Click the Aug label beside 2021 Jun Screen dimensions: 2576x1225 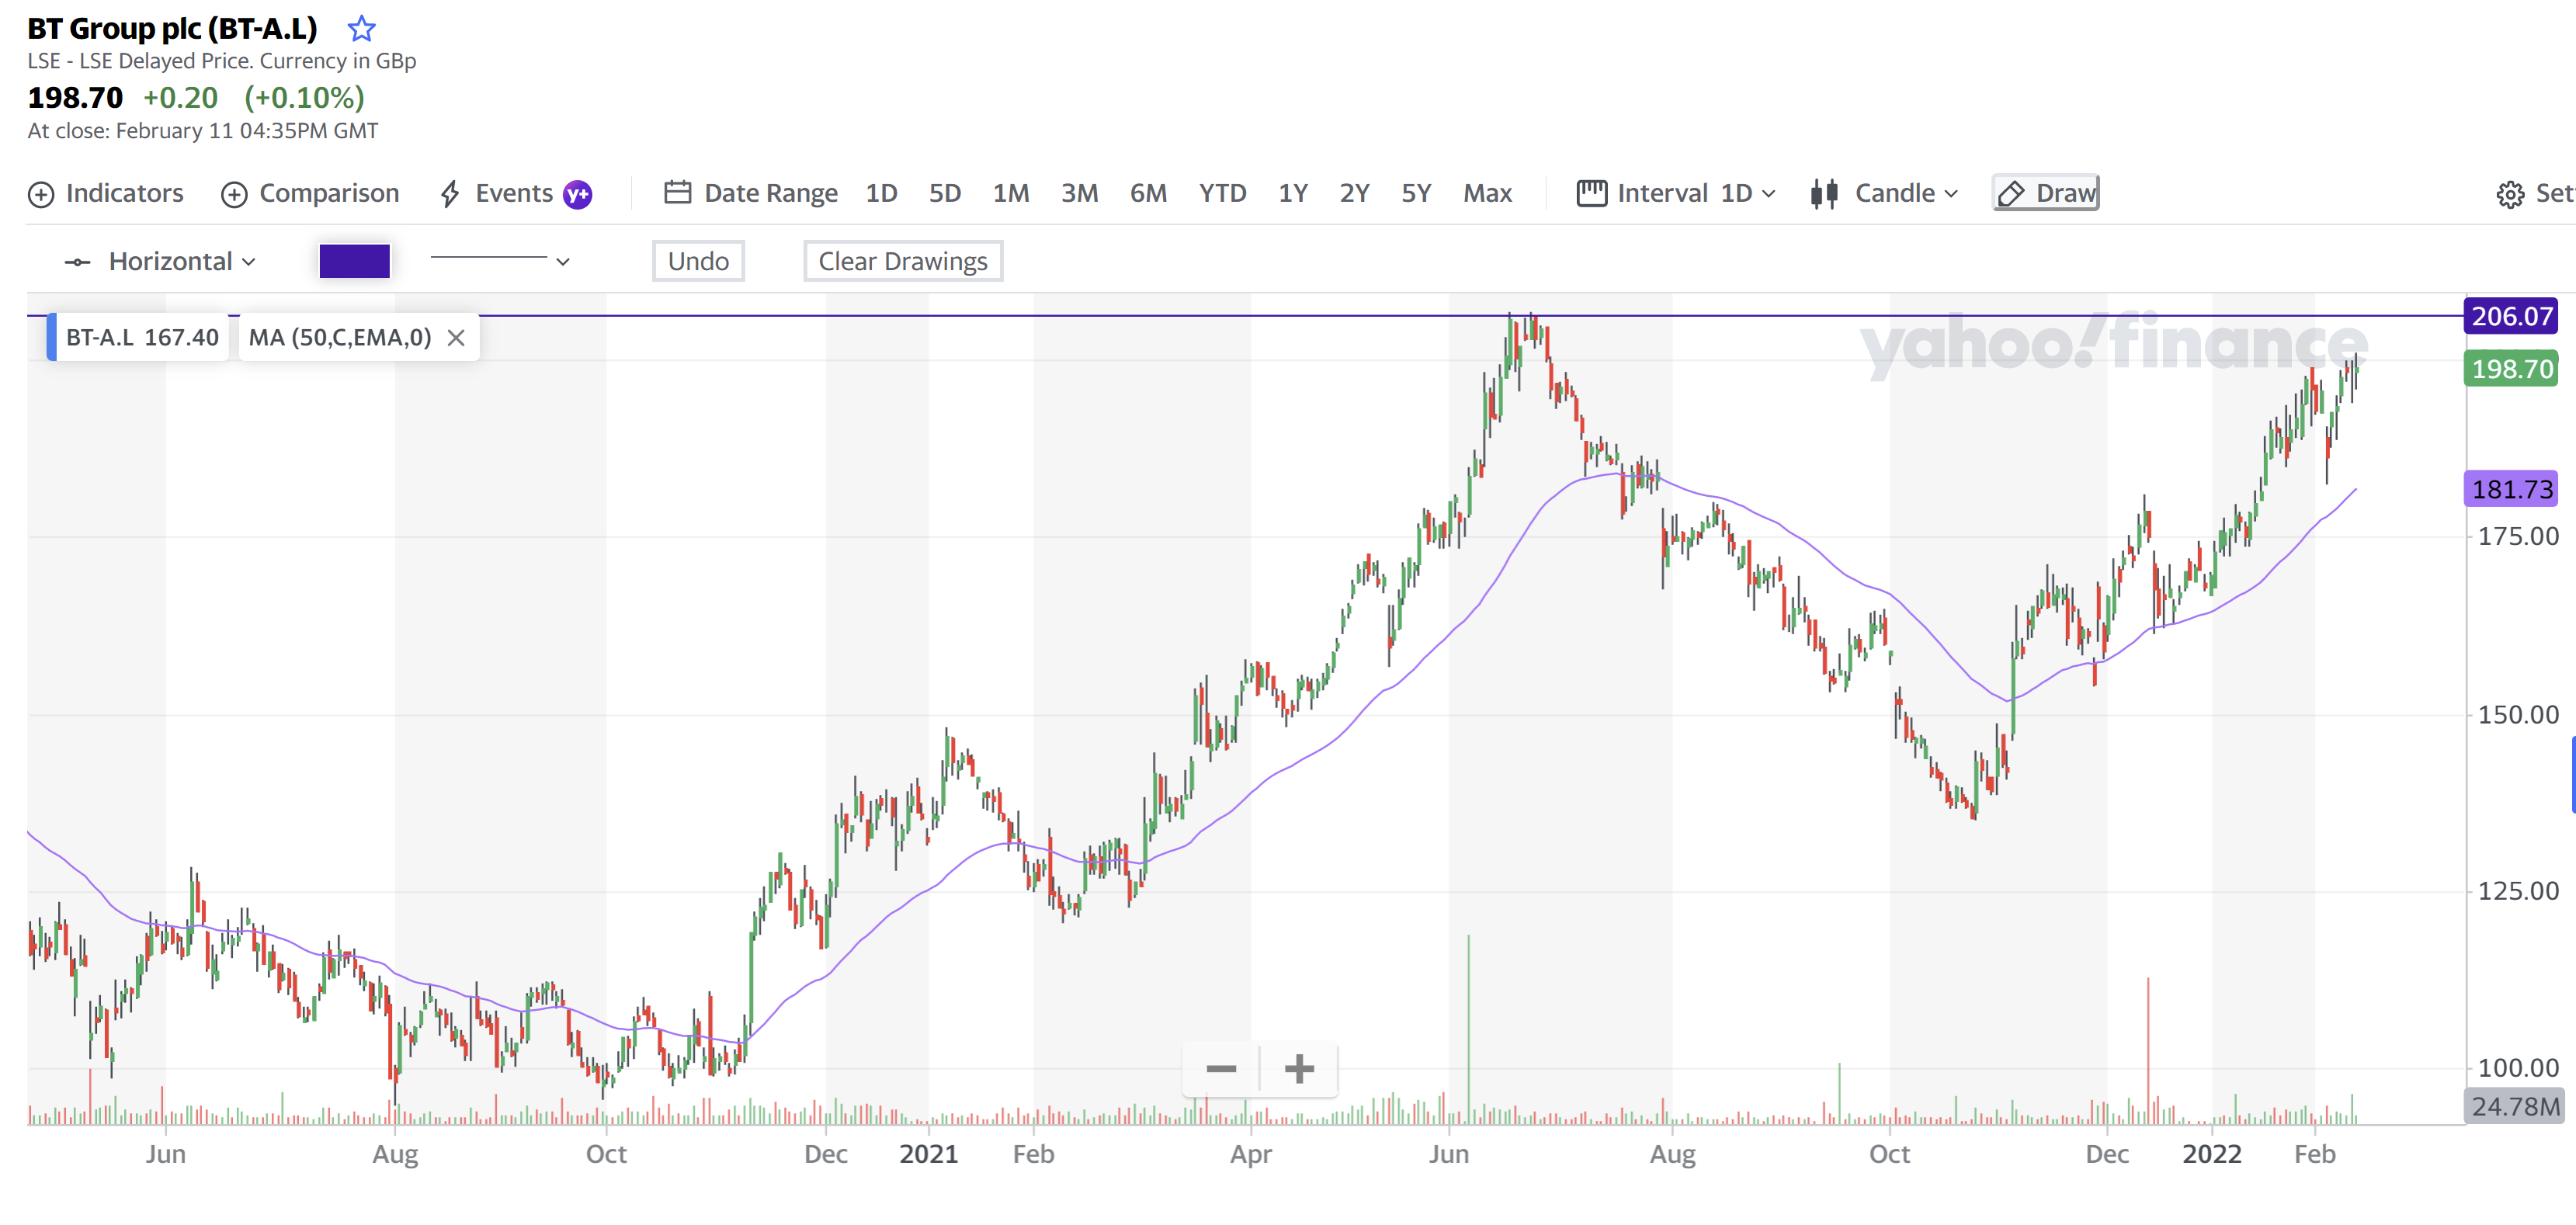(x=1672, y=1154)
